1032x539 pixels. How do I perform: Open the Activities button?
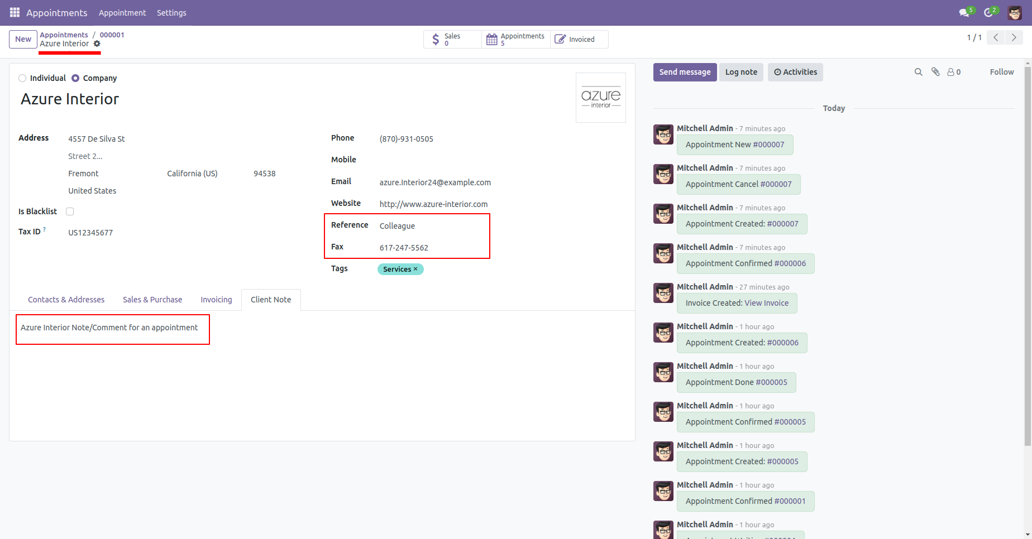click(795, 72)
